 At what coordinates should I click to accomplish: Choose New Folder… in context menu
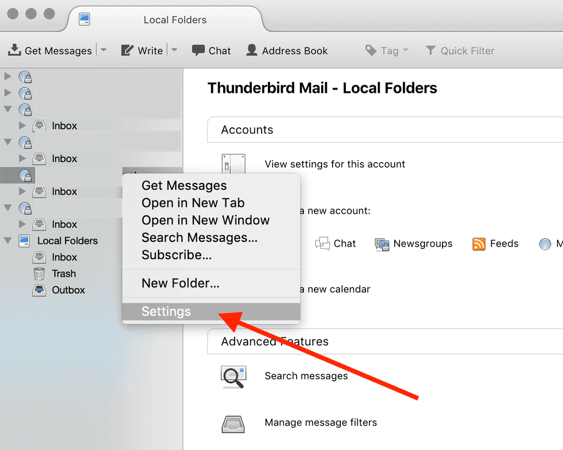[211, 283]
